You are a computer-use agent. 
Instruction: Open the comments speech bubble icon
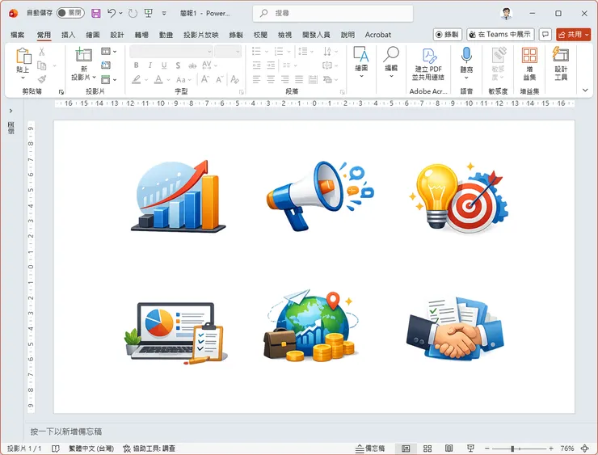545,34
